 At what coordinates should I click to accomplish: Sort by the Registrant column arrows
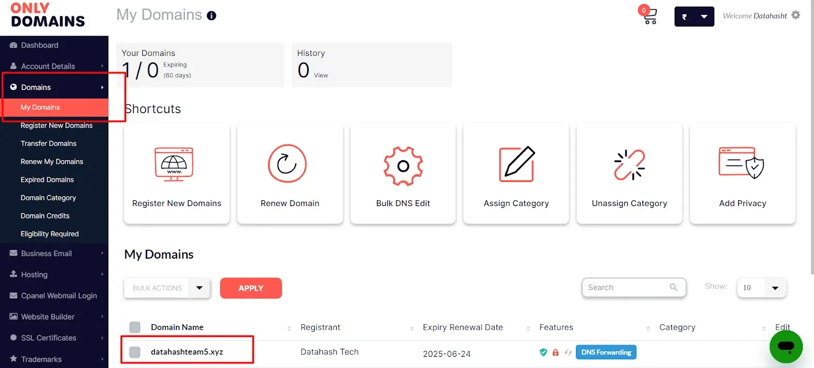pyautogui.click(x=412, y=328)
